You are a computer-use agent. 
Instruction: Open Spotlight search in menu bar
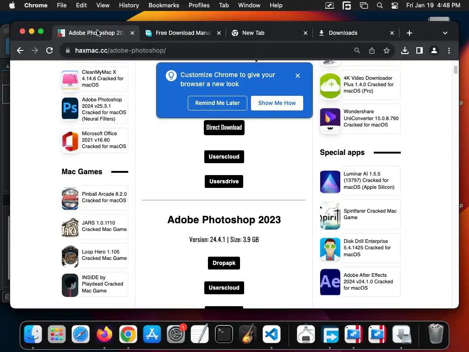(380, 5)
